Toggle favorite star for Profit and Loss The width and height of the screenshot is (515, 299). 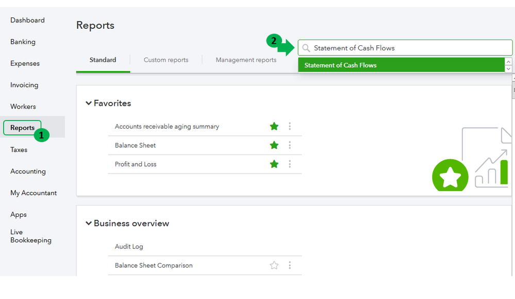pos(274,164)
